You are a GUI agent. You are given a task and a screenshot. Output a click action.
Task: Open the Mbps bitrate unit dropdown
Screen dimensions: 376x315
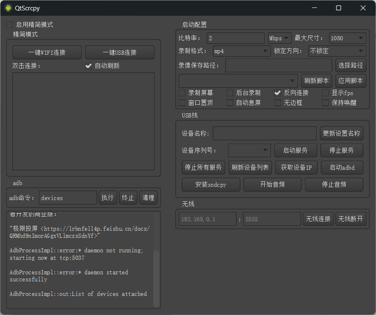click(280, 38)
